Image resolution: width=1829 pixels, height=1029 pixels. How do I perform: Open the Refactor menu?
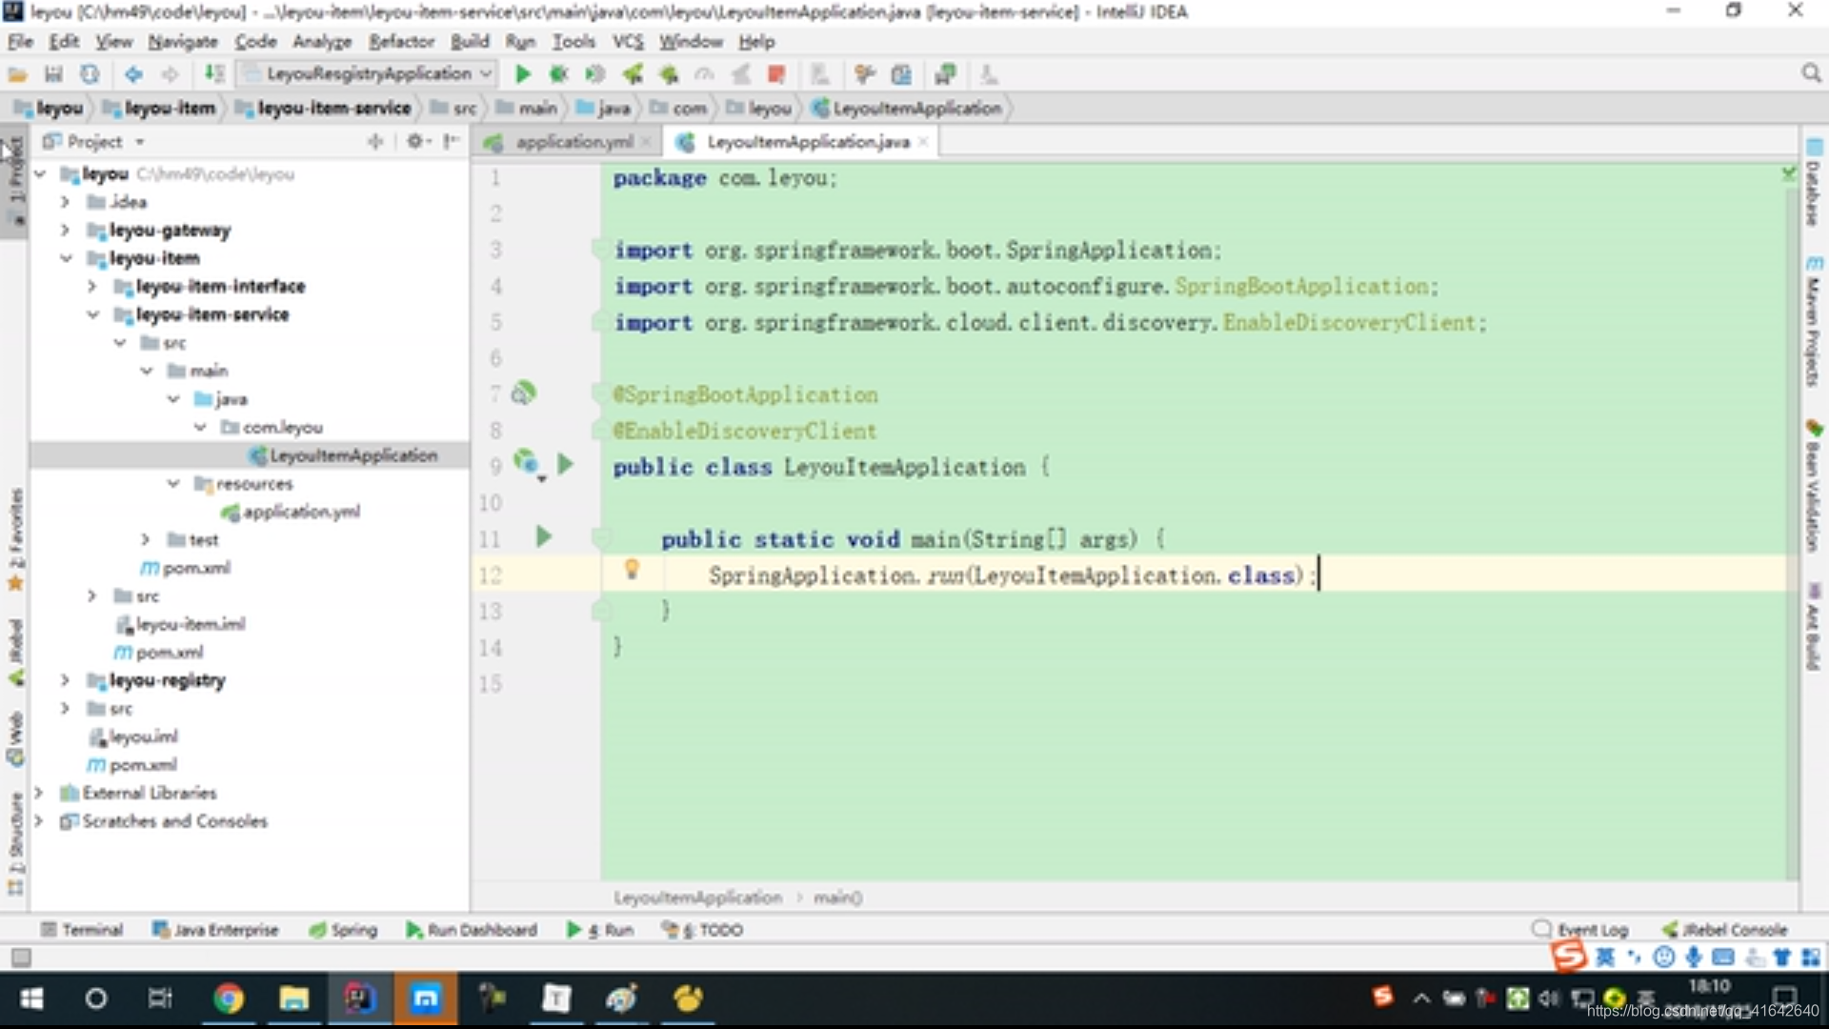pos(401,42)
